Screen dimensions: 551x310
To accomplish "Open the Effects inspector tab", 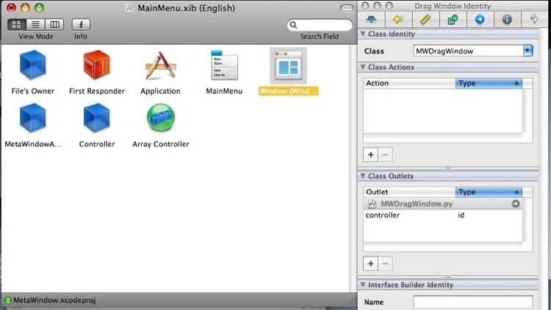I will click(x=398, y=19).
